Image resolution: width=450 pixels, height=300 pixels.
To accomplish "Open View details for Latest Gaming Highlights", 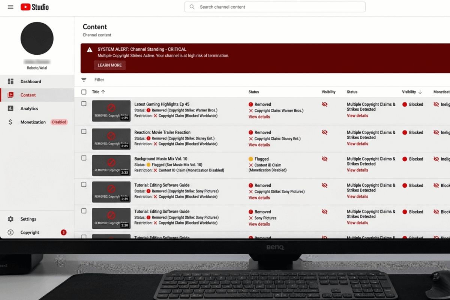I will [259, 117].
